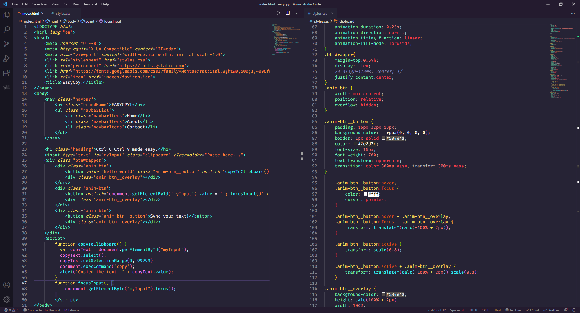The width and height of the screenshot is (580, 313).
Task: Click the #534e4a swatch under .anim-btn__overlay
Action: tap(384, 294)
